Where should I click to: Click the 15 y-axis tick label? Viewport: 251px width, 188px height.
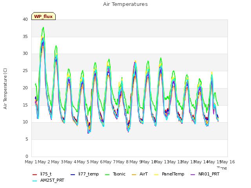(25, 105)
